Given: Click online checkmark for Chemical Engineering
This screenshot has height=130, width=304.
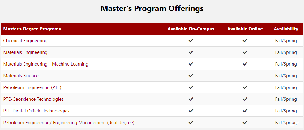Looking at the screenshot, I should click(245, 40).
